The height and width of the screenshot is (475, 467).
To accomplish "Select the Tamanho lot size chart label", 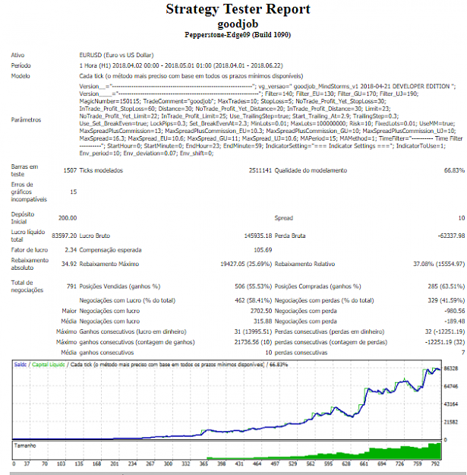I will 25,445.
